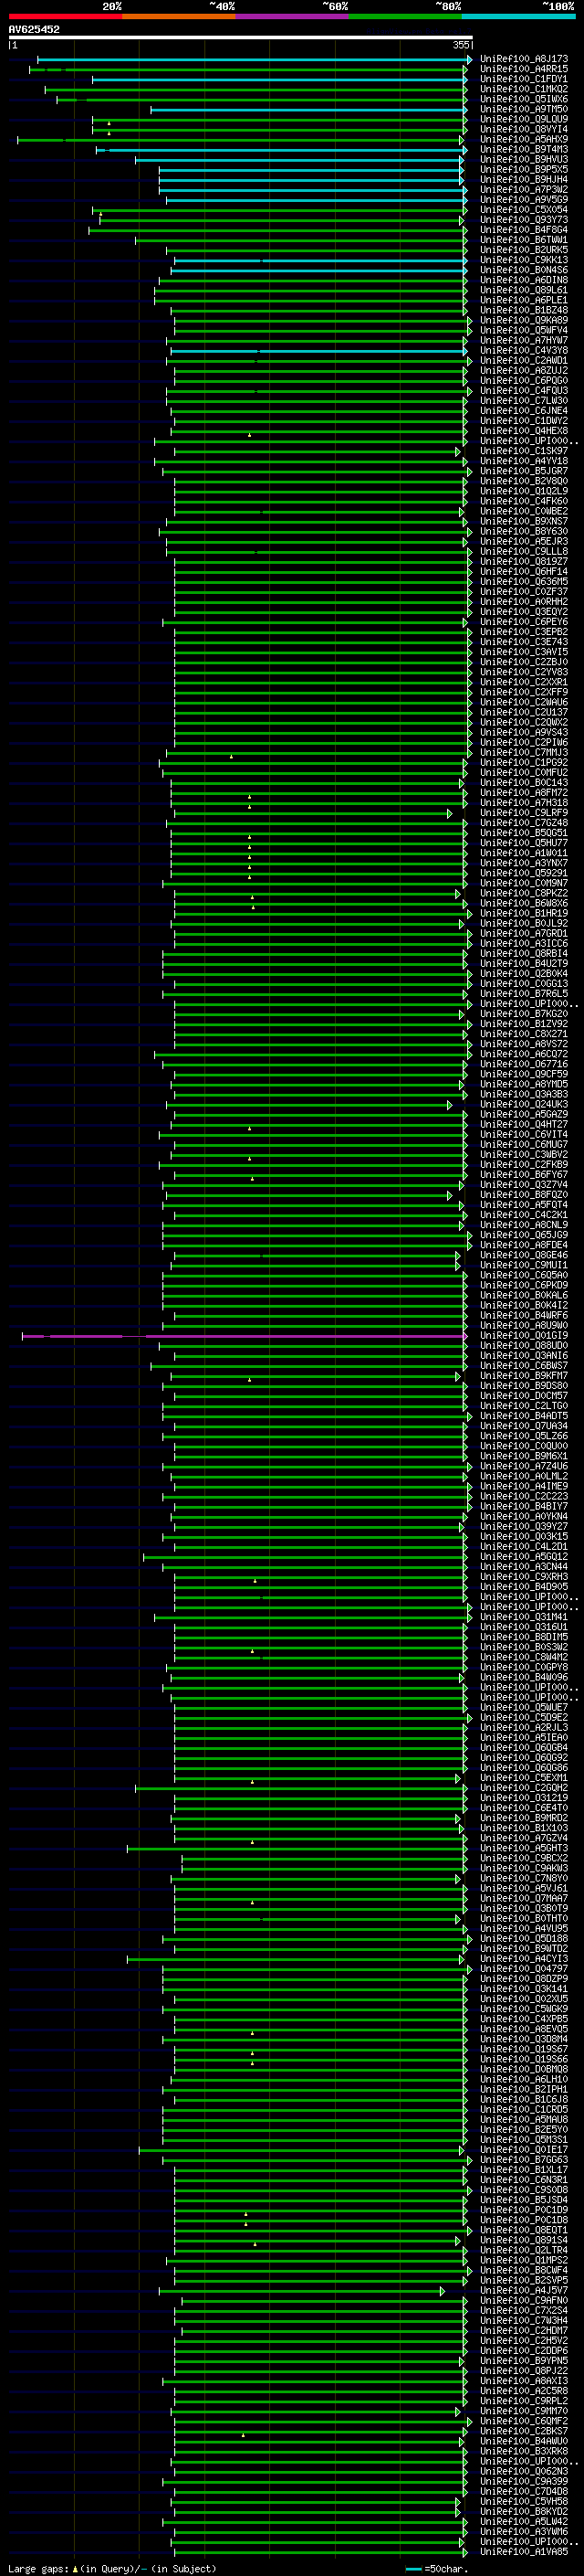This screenshot has height=2576, width=584.
Task: Pick the UniRef100_B8DIM5 hit label
Action: click(523, 1637)
